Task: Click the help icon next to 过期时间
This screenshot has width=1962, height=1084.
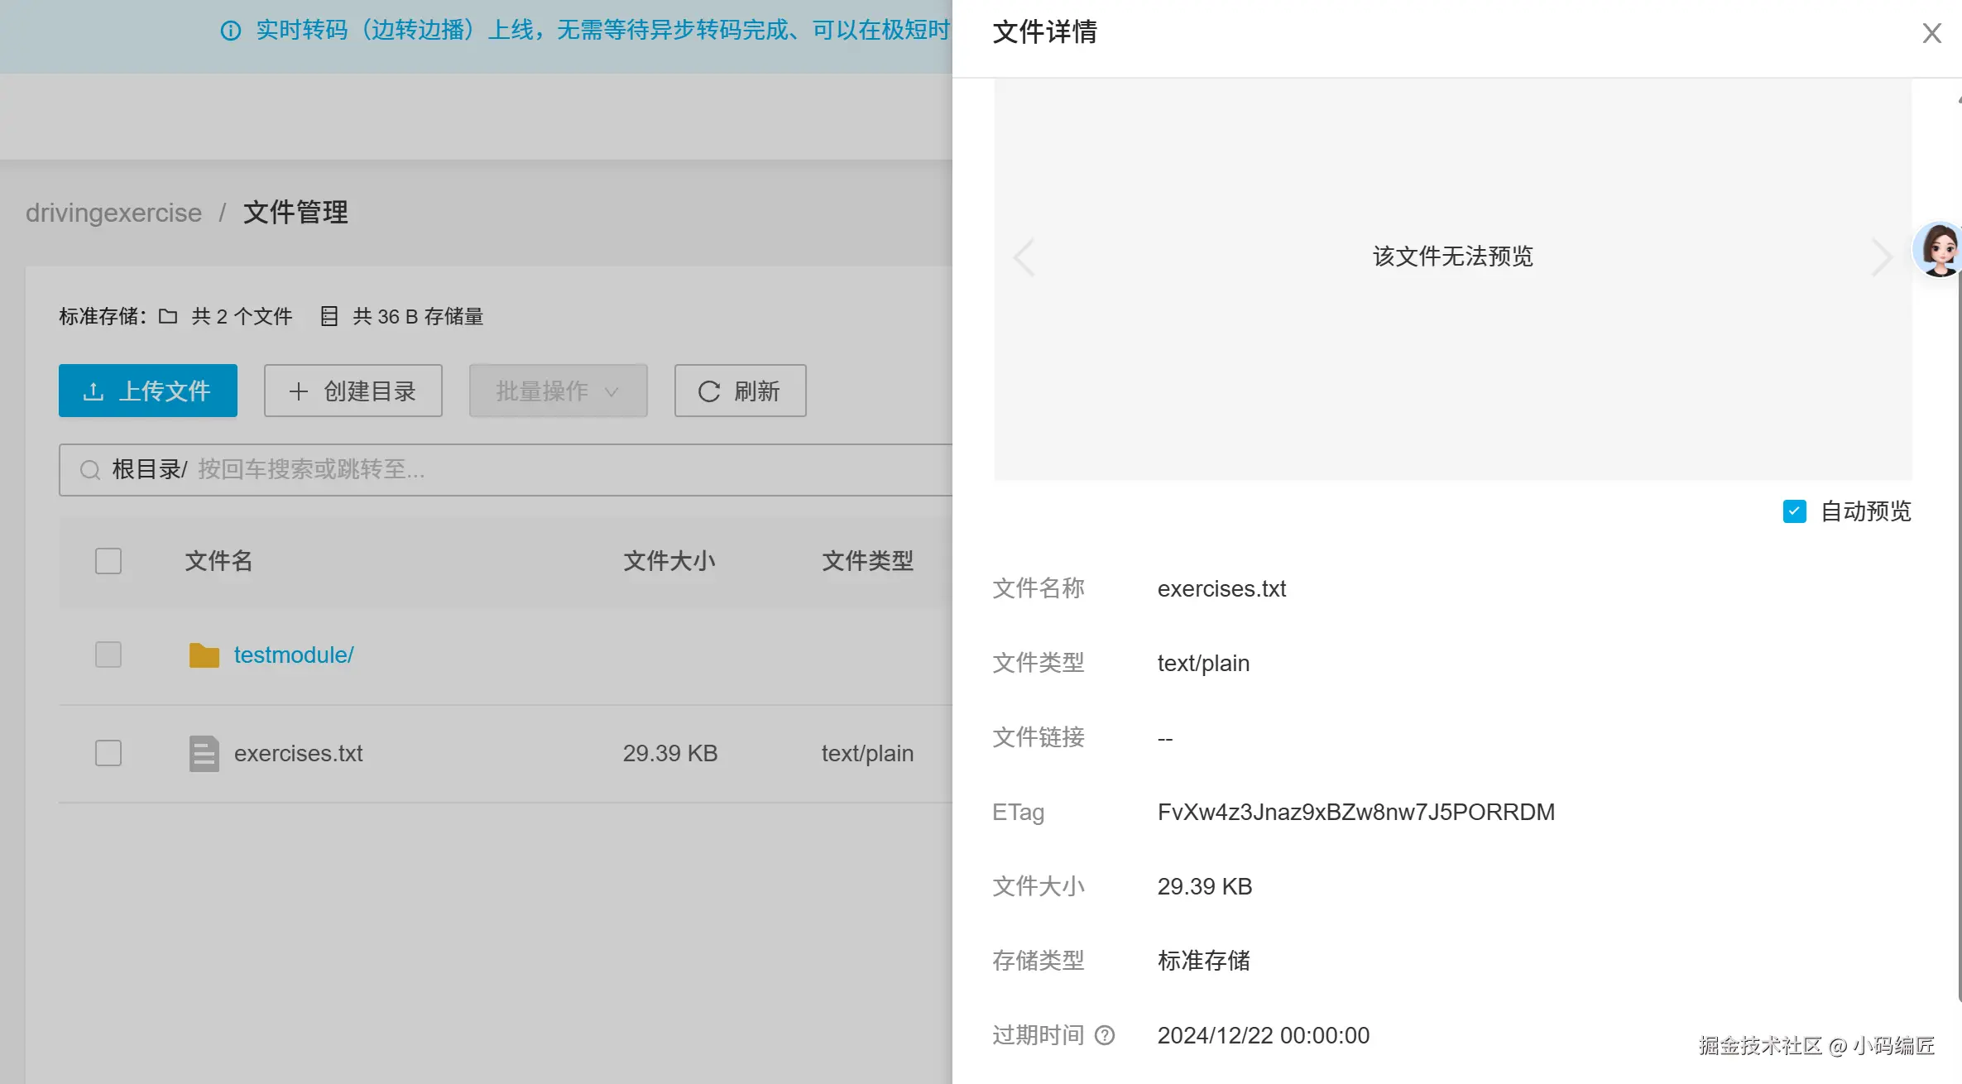Action: tap(1105, 1035)
